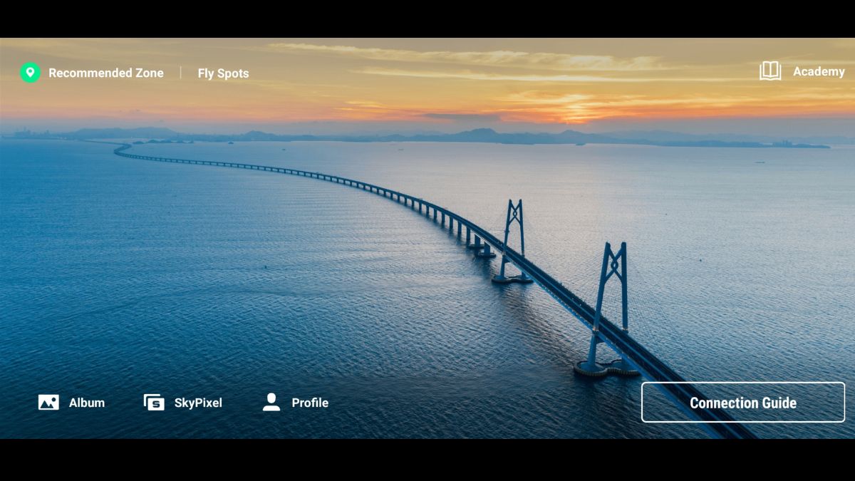The width and height of the screenshot is (855, 481).
Task: Launch drone tutorials via Academy
Action: click(x=819, y=71)
